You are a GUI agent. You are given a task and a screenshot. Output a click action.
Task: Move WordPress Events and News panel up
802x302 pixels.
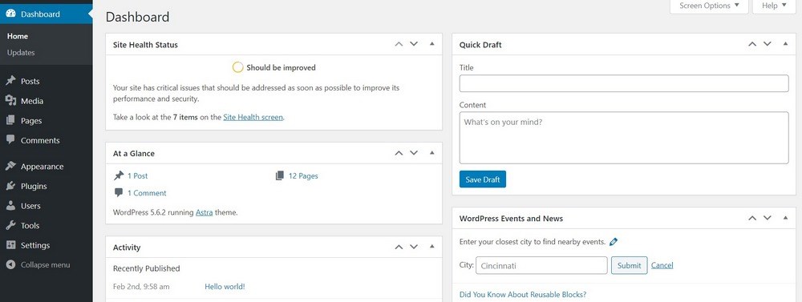coord(752,218)
